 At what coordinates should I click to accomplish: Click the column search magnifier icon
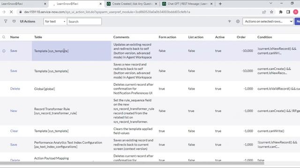(x=4, y=37)
